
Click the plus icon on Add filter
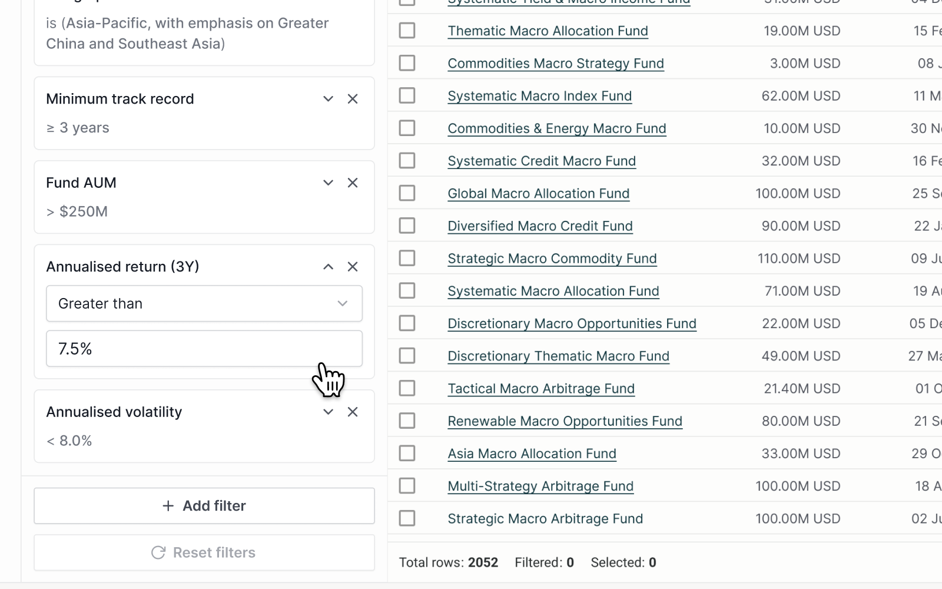coord(168,506)
